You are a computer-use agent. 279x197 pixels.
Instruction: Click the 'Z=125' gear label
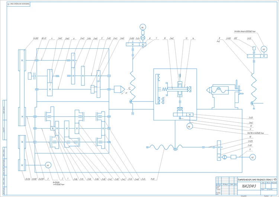pyautogui.click(x=250, y=141)
